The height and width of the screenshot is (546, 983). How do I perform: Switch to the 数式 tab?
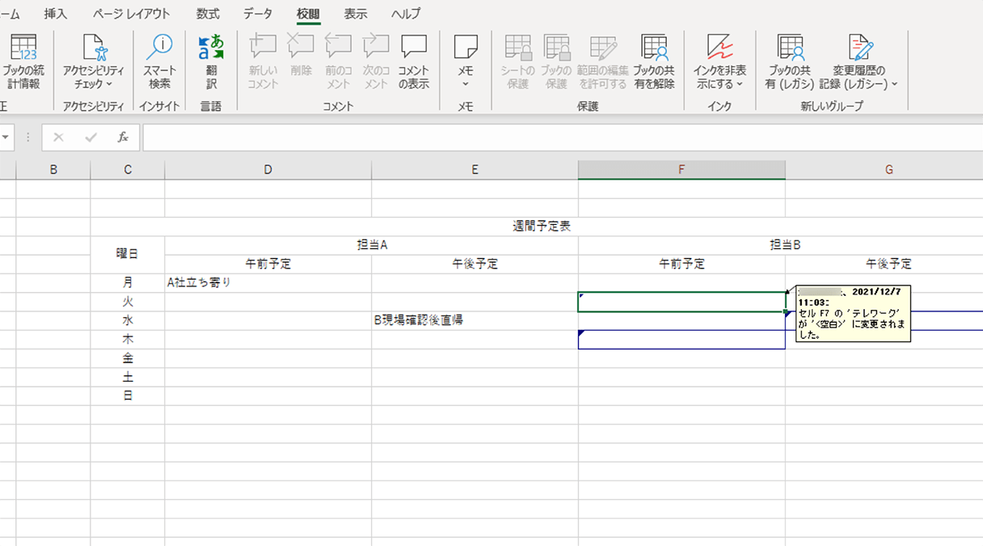click(208, 14)
